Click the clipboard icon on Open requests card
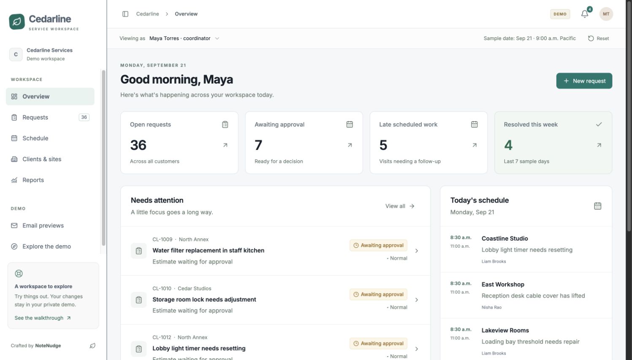 click(x=225, y=125)
